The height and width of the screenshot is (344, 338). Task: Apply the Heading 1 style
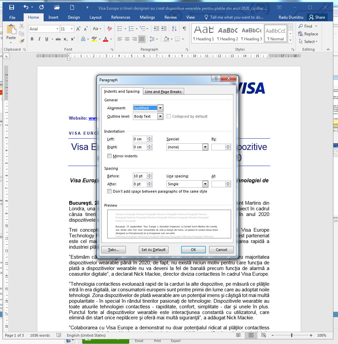pyautogui.click(x=204, y=33)
